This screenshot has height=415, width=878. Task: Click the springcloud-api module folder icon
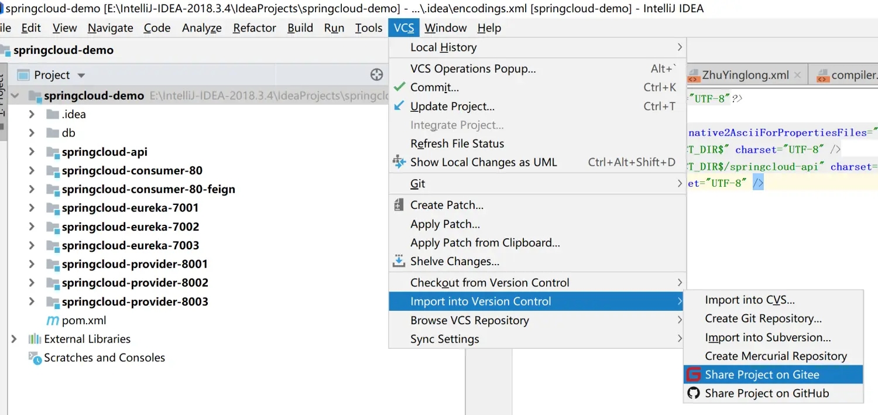tap(53, 152)
